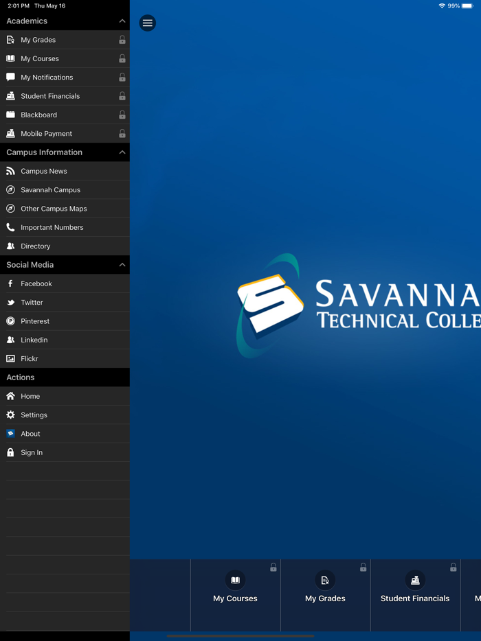Select Mobile Payment register icon
The width and height of the screenshot is (481, 641).
click(10, 133)
